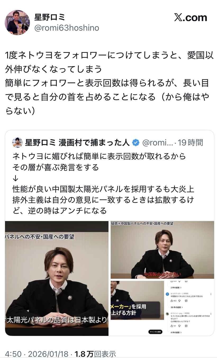Click the 19時間 timestamp on quoted post
The width and height of the screenshot is (217, 361).
[190, 143]
